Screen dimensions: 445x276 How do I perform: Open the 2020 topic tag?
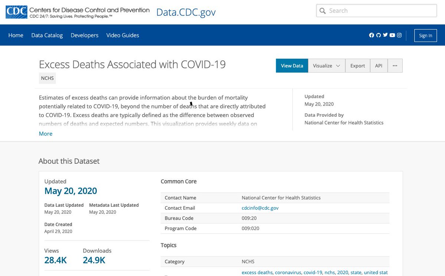click(343, 272)
